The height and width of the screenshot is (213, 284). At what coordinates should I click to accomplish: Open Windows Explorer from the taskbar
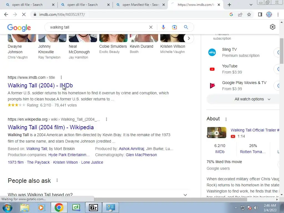tap(25, 207)
